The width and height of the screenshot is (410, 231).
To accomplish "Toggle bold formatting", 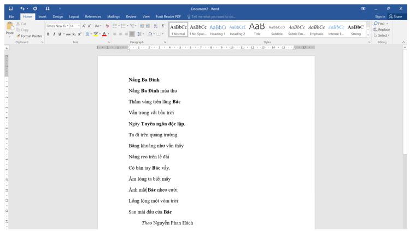I will click(x=48, y=34).
